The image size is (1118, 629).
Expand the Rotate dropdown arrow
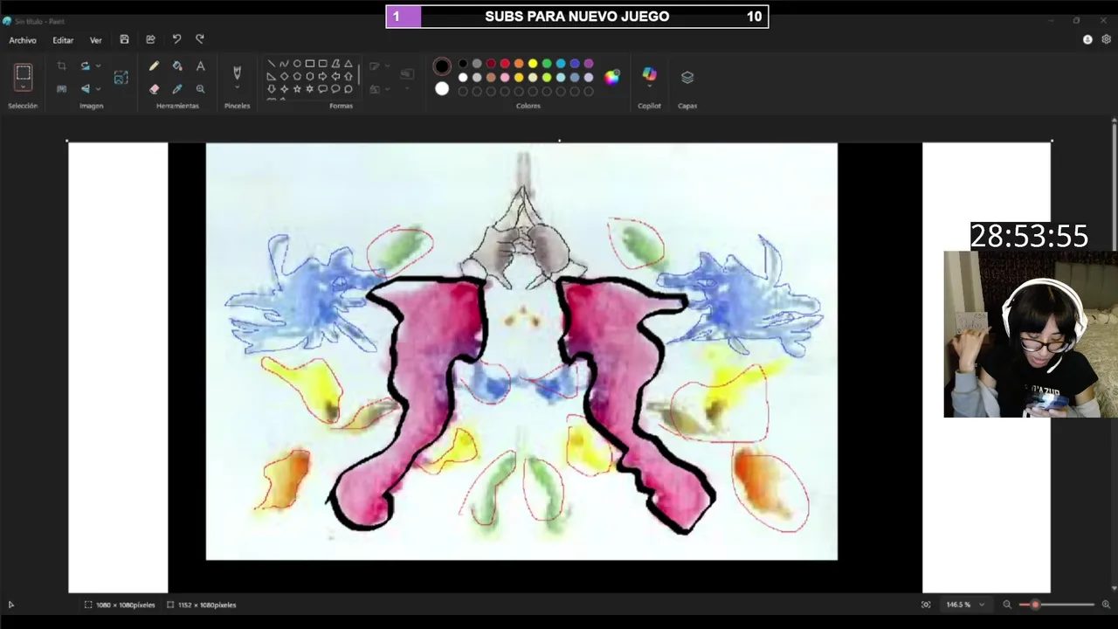tap(98, 66)
